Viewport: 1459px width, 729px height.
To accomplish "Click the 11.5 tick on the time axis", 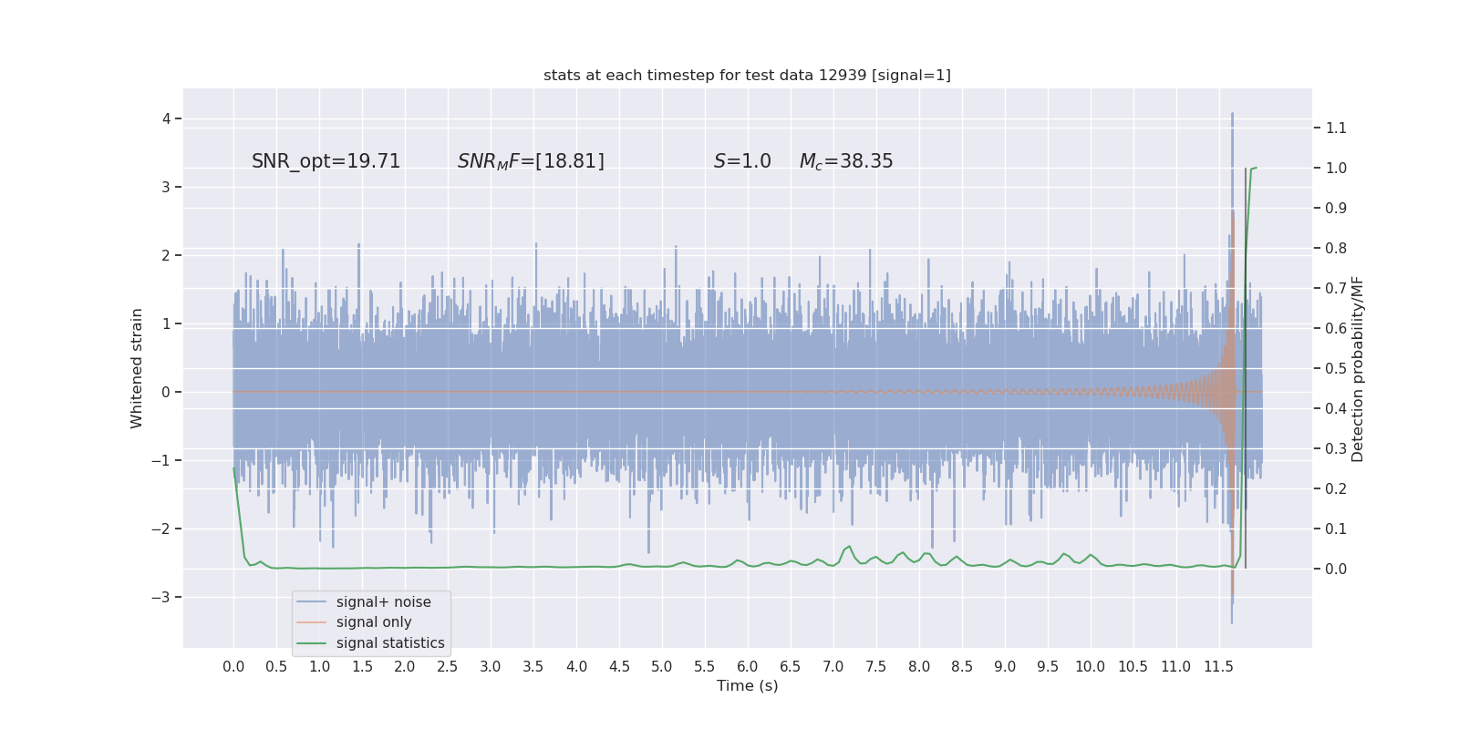I will [x=1218, y=667].
